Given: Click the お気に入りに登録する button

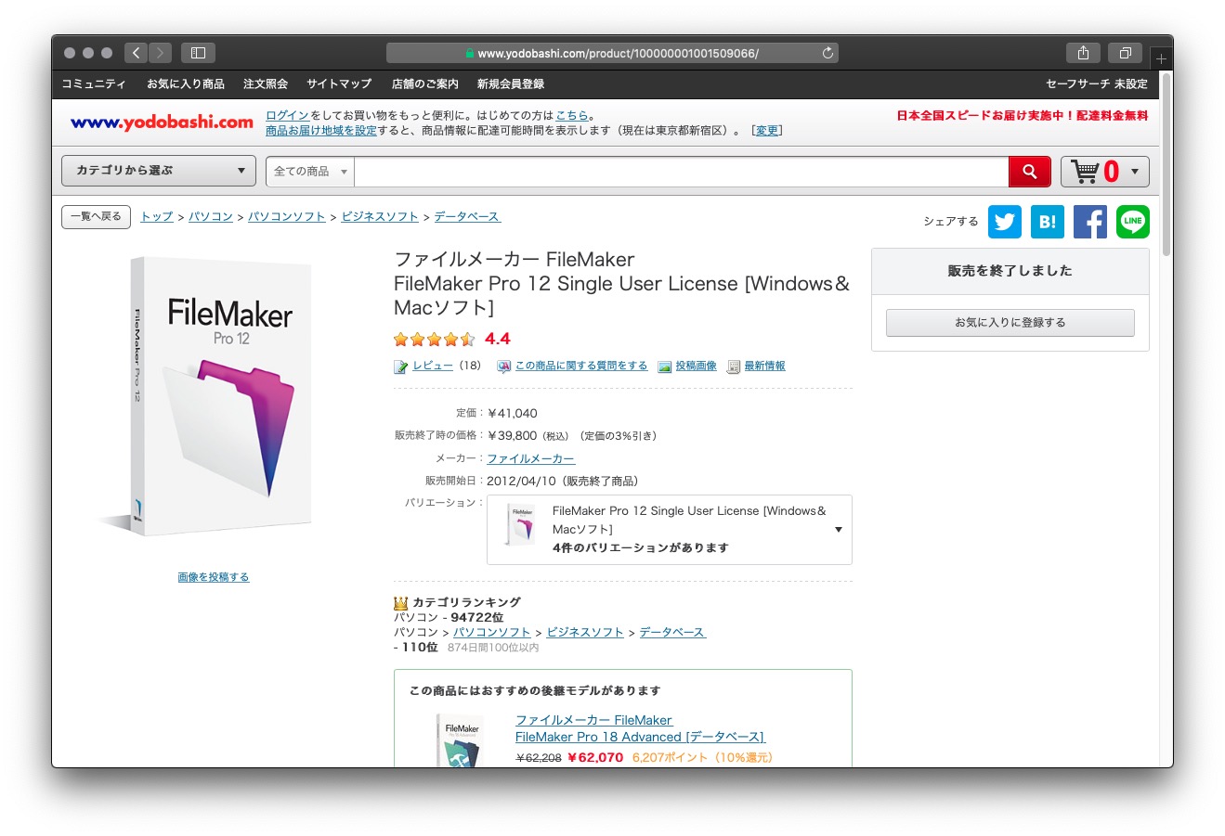Looking at the screenshot, I should 1010,323.
